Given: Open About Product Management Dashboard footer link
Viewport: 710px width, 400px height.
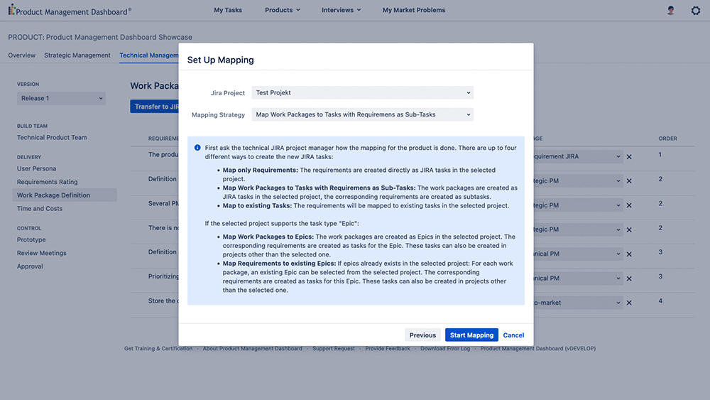Looking at the screenshot, I should click(x=252, y=348).
